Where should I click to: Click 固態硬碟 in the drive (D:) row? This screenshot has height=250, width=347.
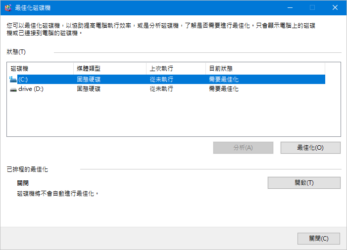(89, 89)
